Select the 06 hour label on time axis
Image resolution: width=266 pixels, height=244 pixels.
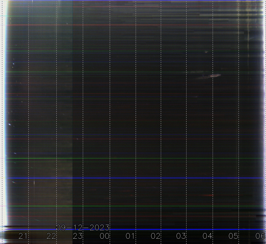(x=260, y=236)
